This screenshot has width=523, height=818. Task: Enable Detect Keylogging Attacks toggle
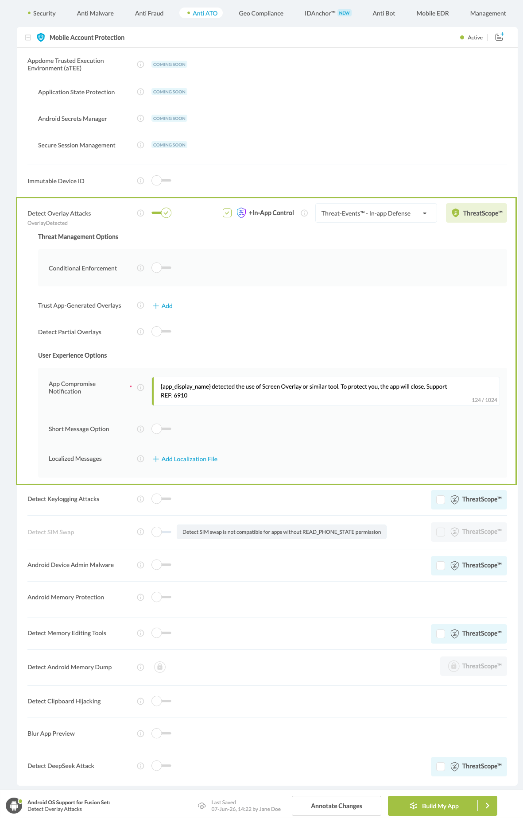point(161,499)
